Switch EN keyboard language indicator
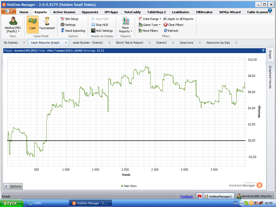 236,203
